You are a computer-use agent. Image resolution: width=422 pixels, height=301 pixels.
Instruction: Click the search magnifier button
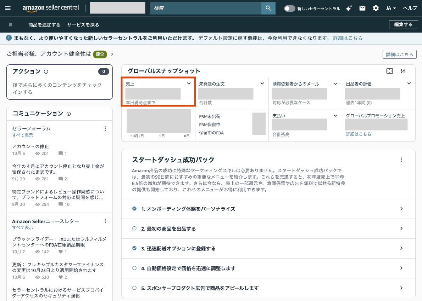click(268, 8)
